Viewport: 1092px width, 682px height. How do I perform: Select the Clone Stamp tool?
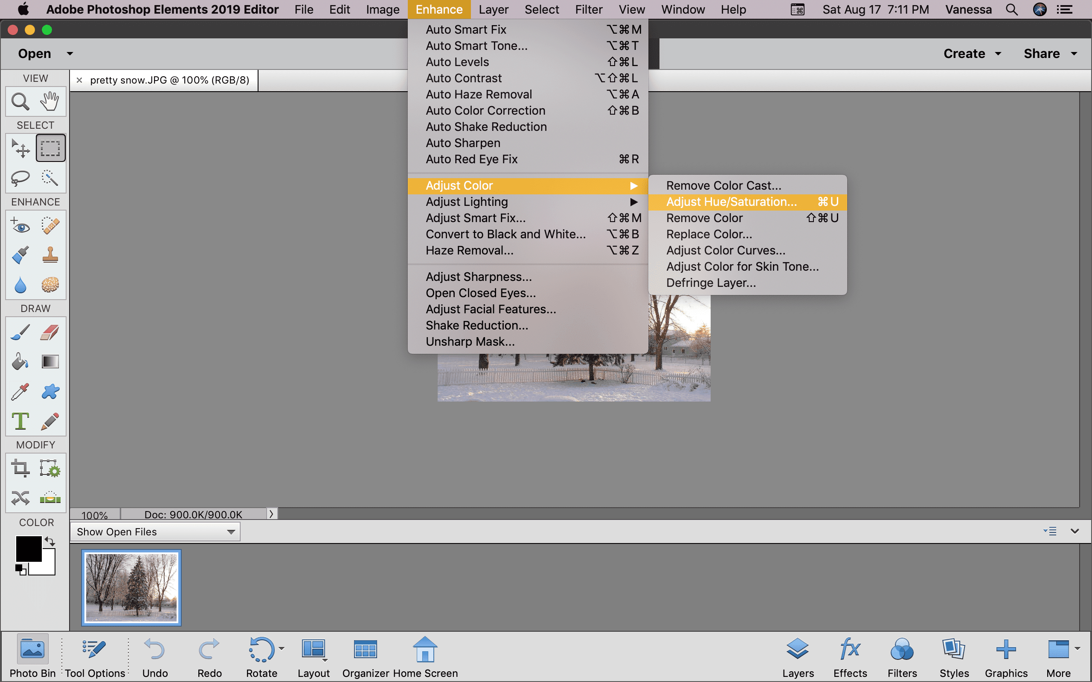tap(50, 255)
